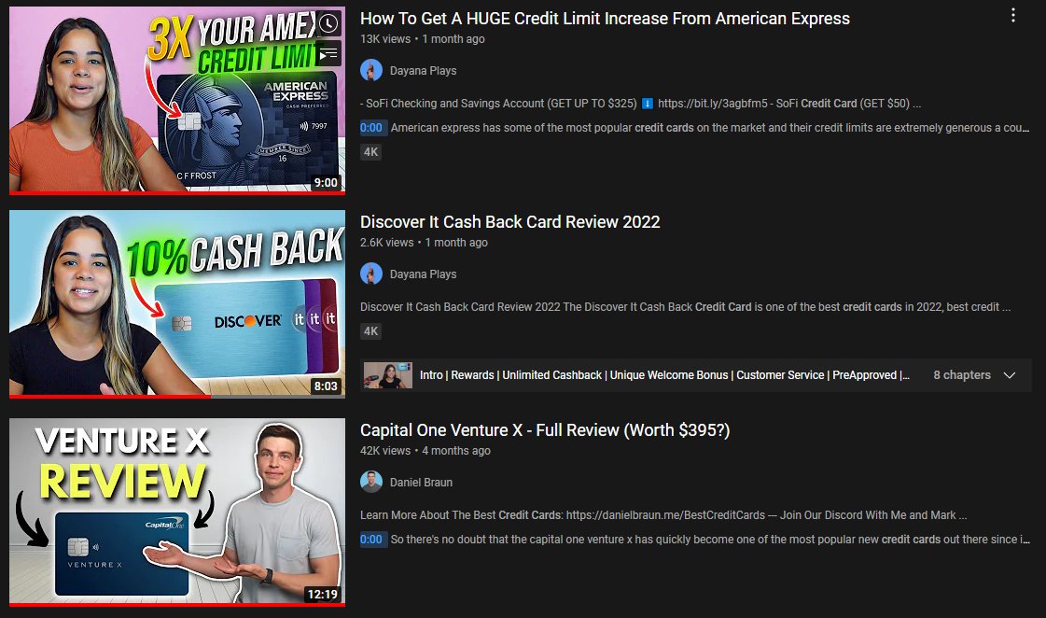1046x618 pixels.
Task: Click the '8 chapters' label
Action: coord(962,375)
